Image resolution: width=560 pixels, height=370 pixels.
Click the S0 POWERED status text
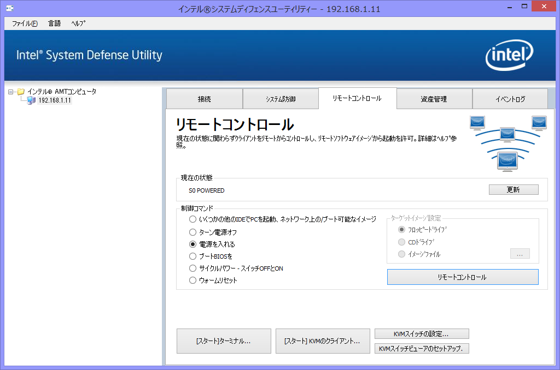(x=206, y=190)
